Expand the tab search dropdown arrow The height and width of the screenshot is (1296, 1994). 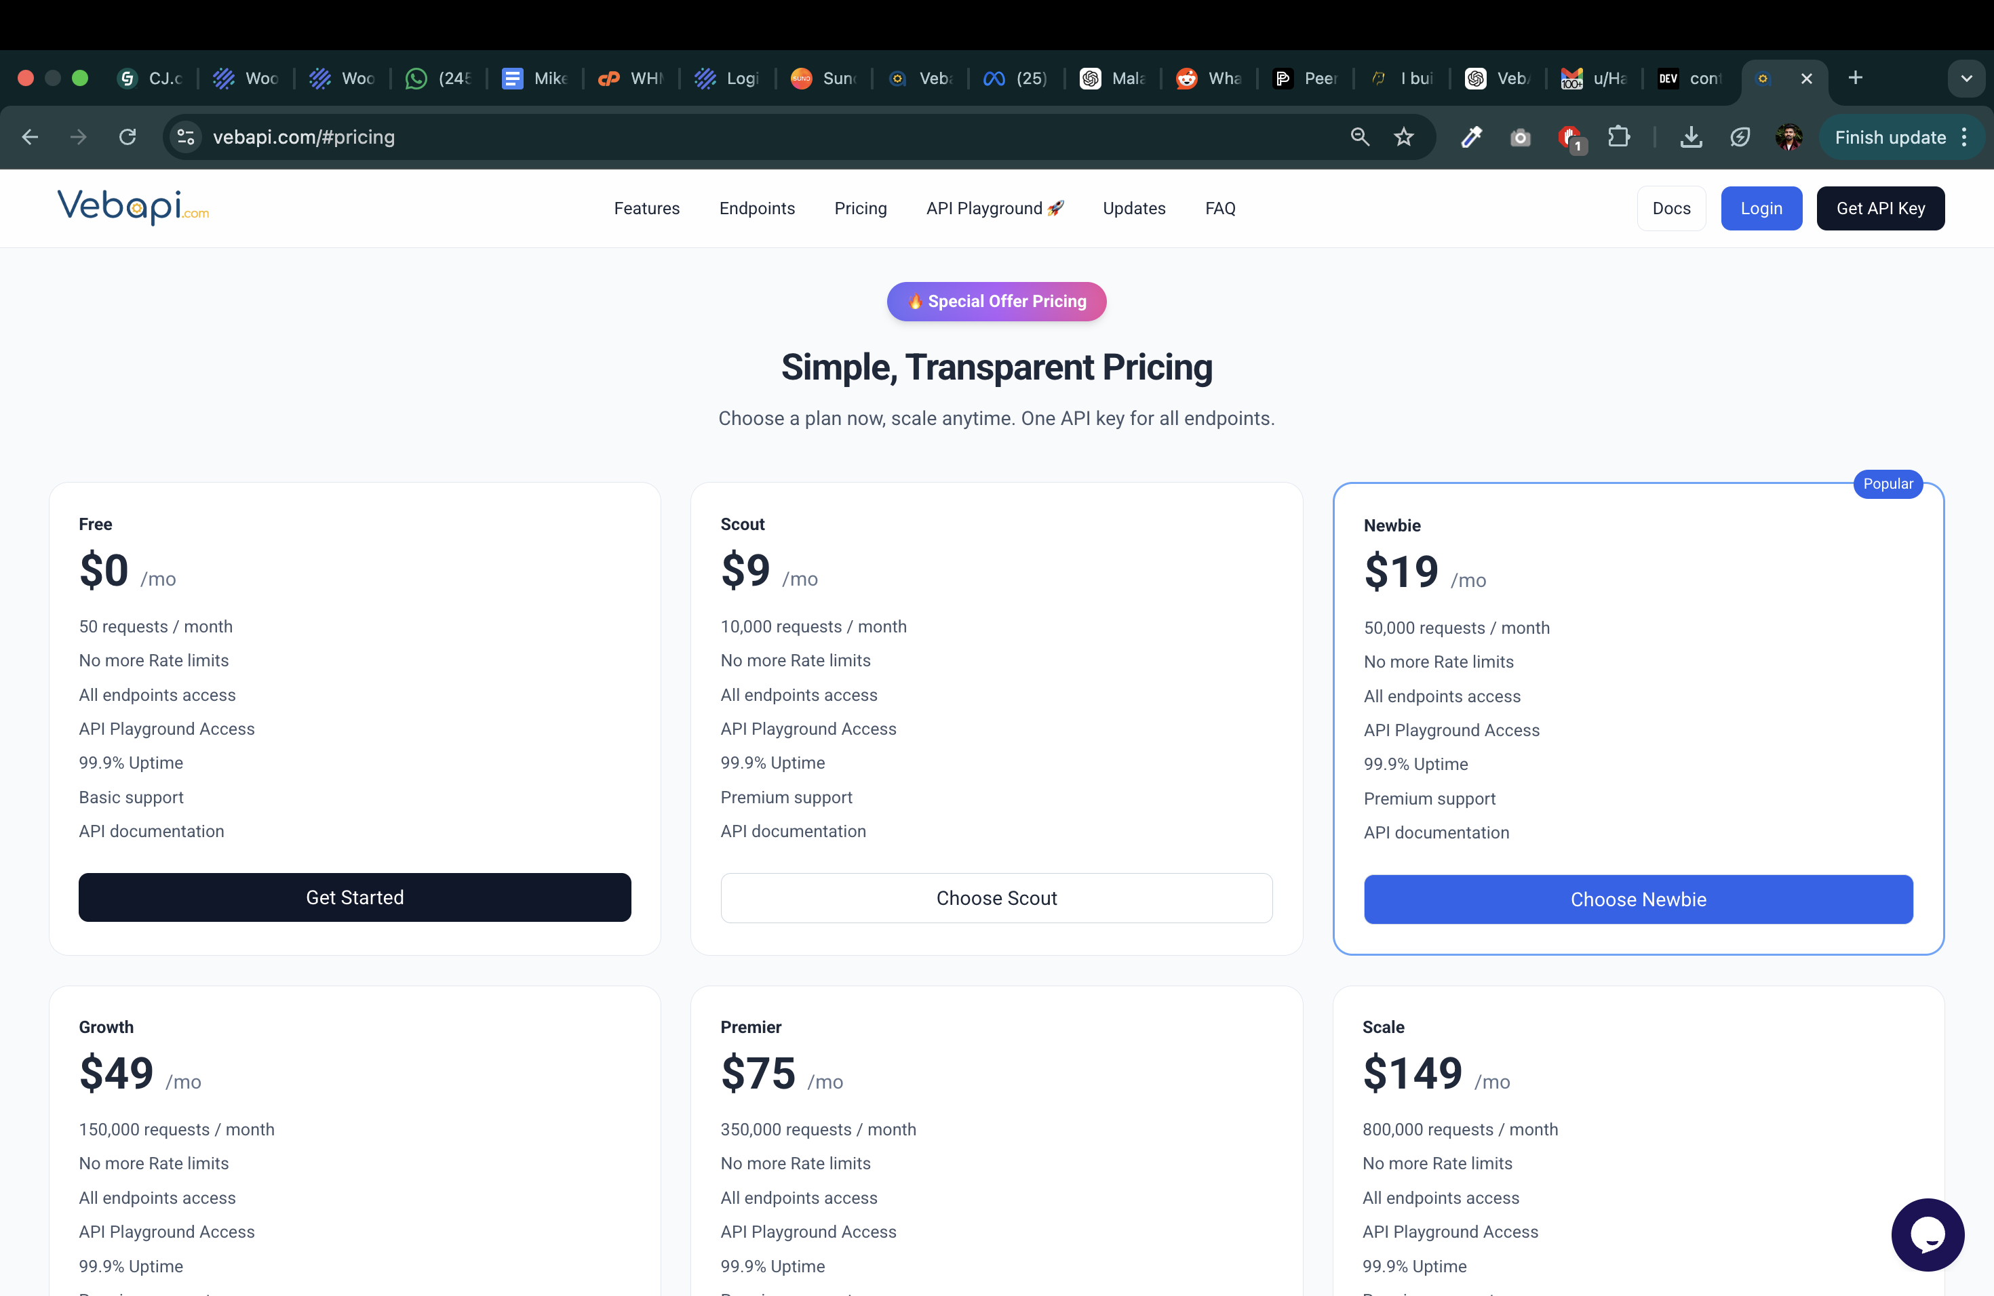click(x=1966, y=79)
